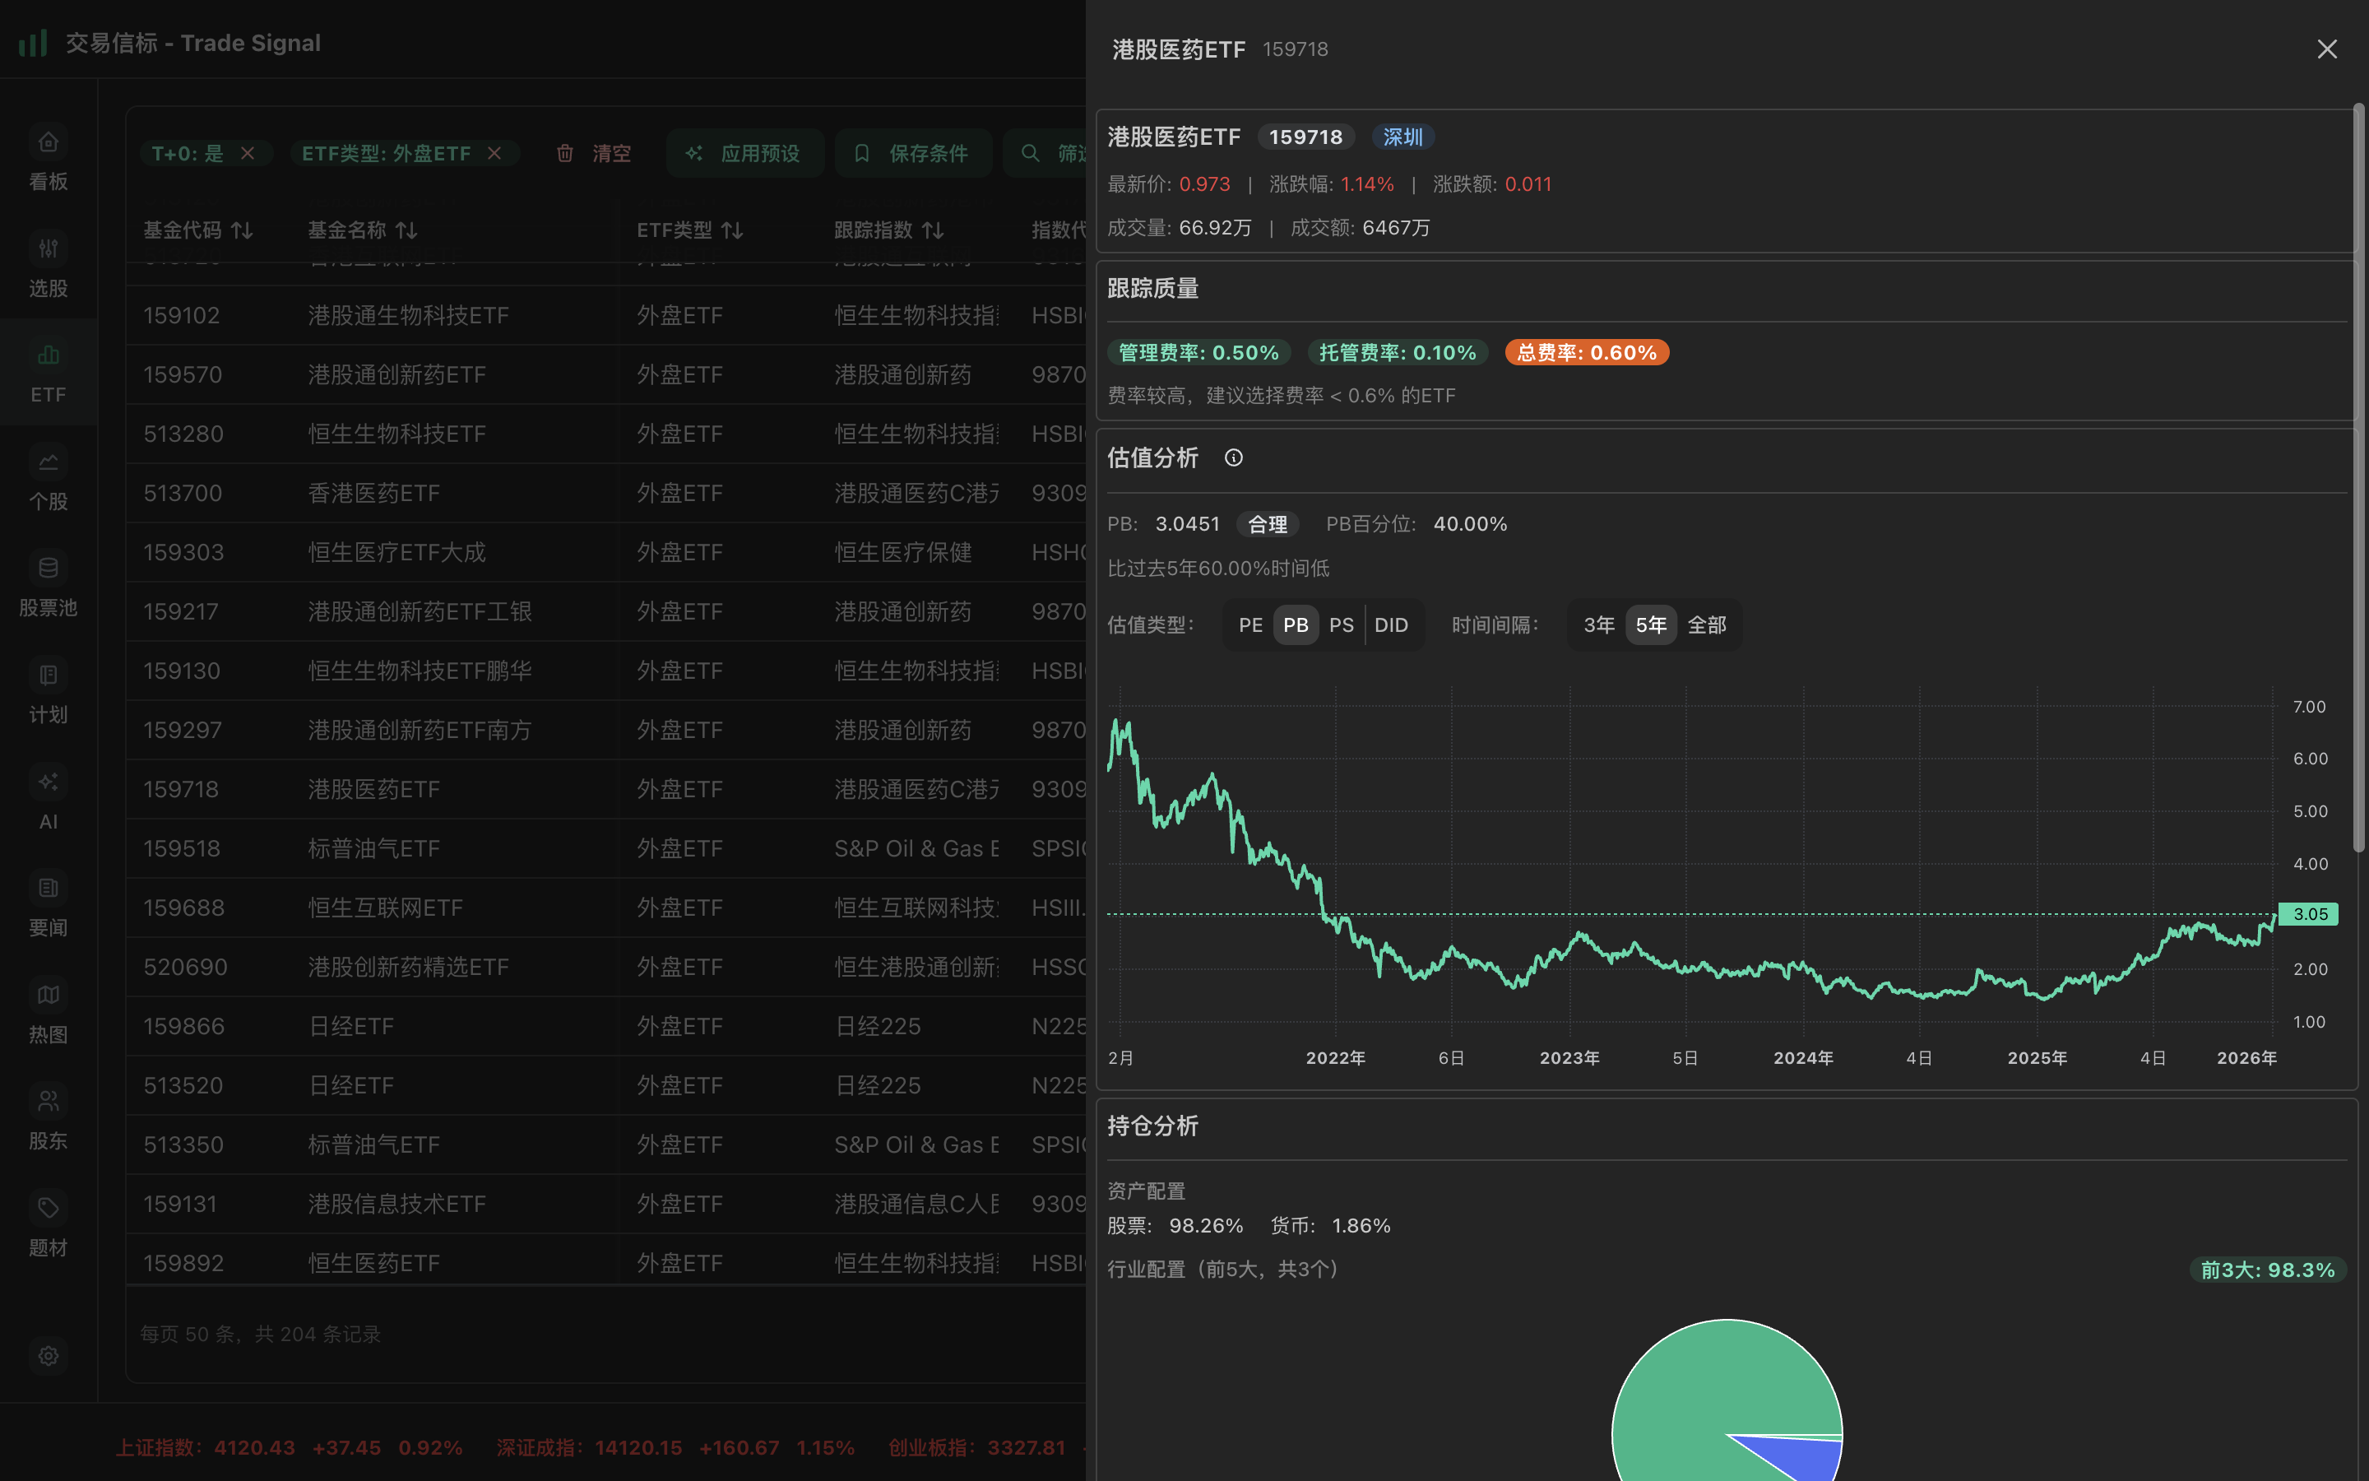Open the AI assistant section
Image resolution: width=2369 pixels, height=1481 pixels.
point(48,799)
